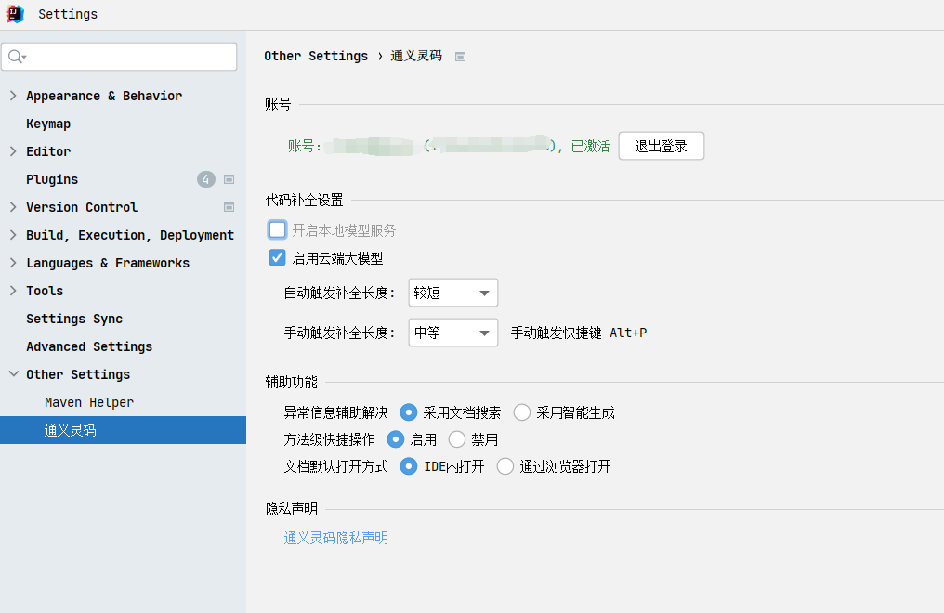Image resolution: width=944 pixels, height=613 pixels.
Task: Click the Version Control scope icon
Action: pos(229,207)
